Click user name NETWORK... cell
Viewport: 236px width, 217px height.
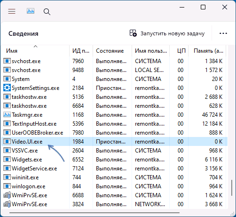pyautogui.click(x=150, y=204)
